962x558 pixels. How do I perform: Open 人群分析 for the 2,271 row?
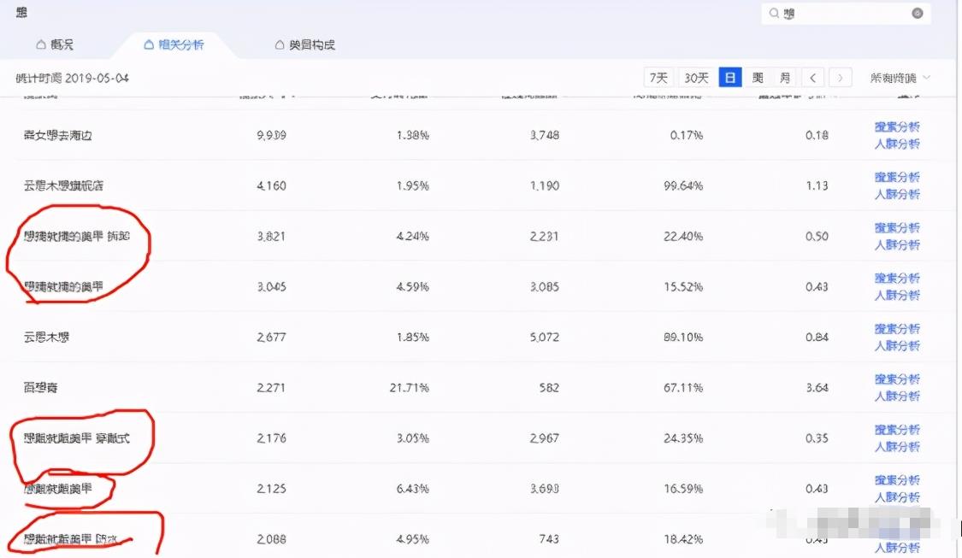pyautogui.click(x=897, y=396)
